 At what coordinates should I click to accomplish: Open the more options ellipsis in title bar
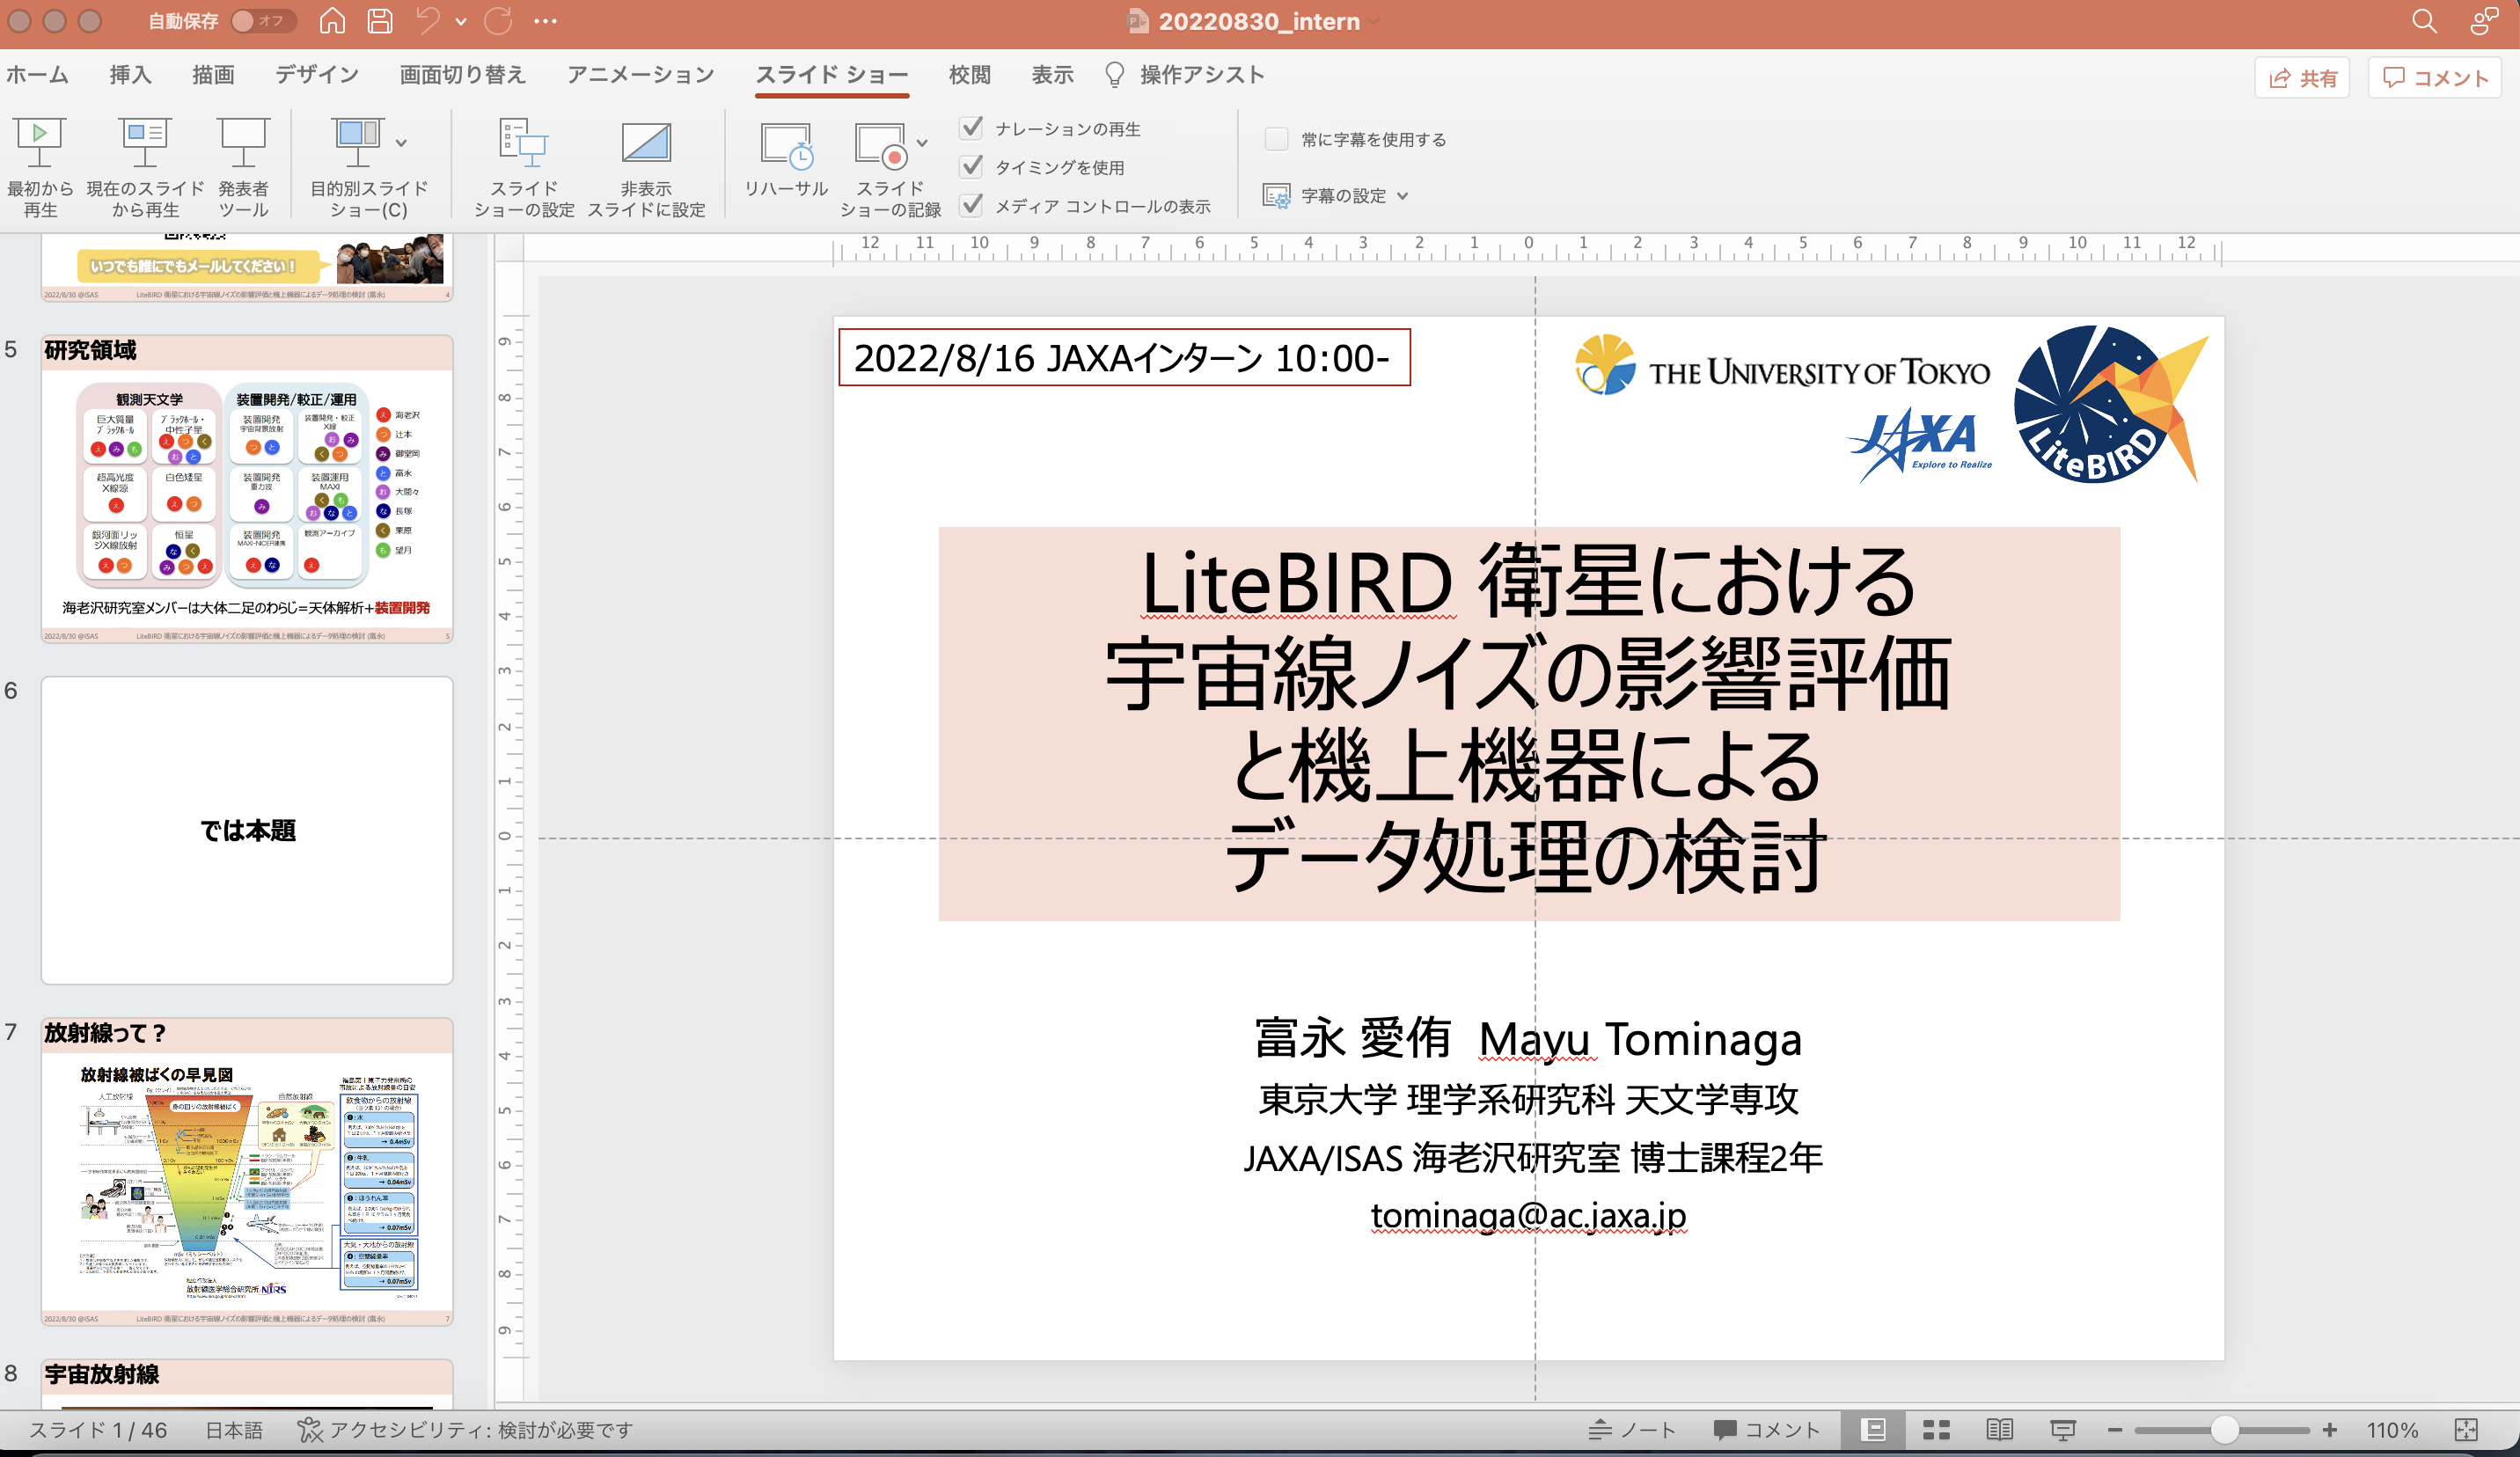[x=545, y=21]
